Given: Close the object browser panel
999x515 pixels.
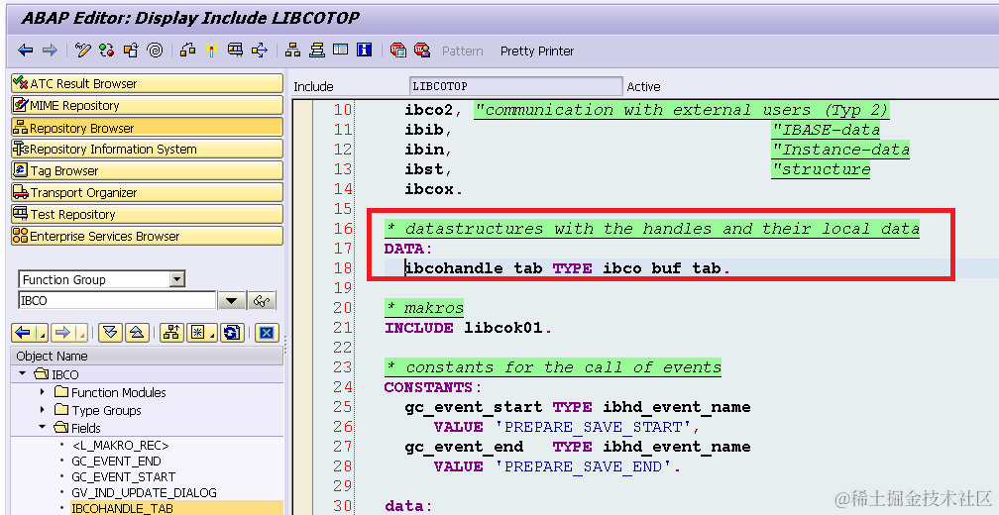Looking at the screenshot, I should (x=267, y=333).
